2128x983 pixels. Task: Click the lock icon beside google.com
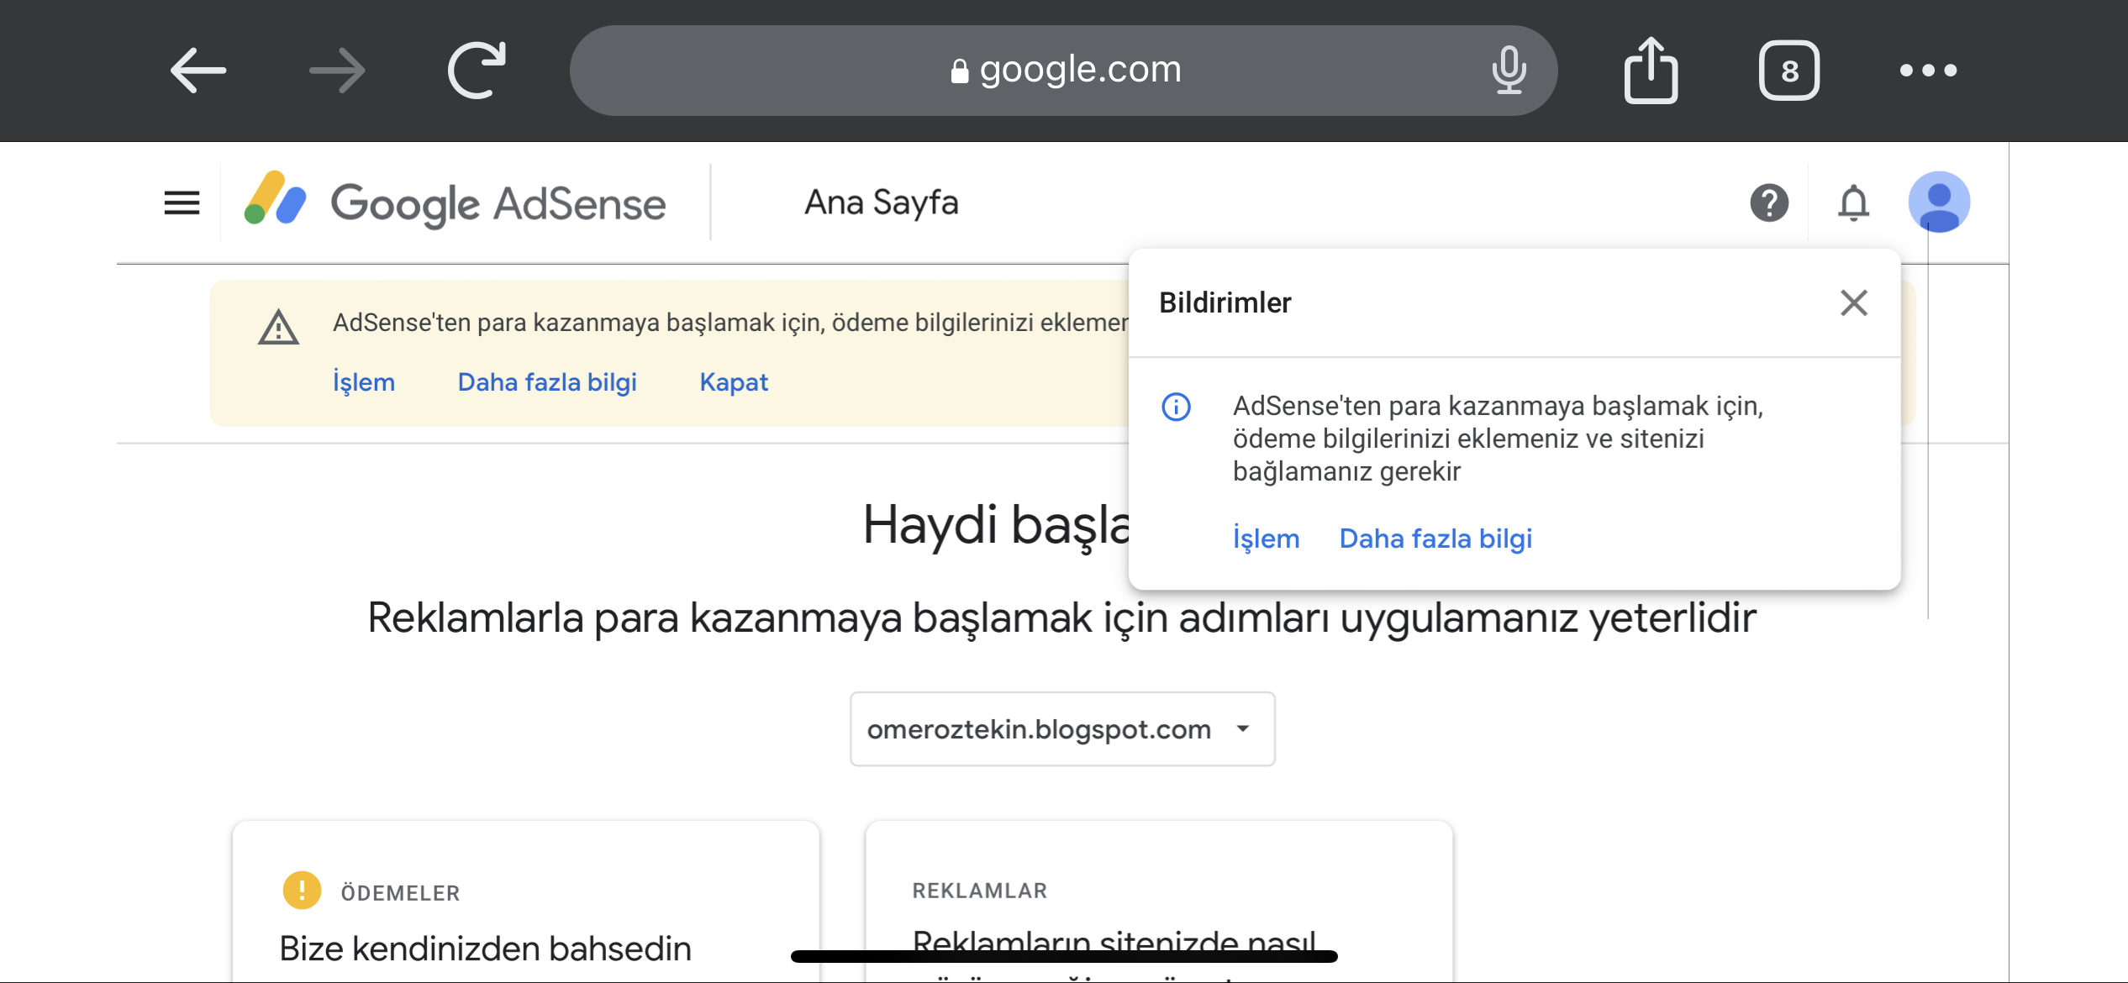pyautogui.click(x=959, y=71)
